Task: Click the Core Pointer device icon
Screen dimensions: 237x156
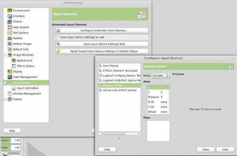Action: click(x=101, y=66)
